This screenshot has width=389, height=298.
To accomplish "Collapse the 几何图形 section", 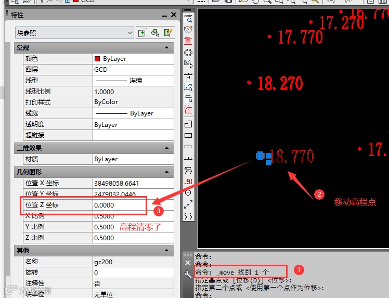I will tap(167, 172).
